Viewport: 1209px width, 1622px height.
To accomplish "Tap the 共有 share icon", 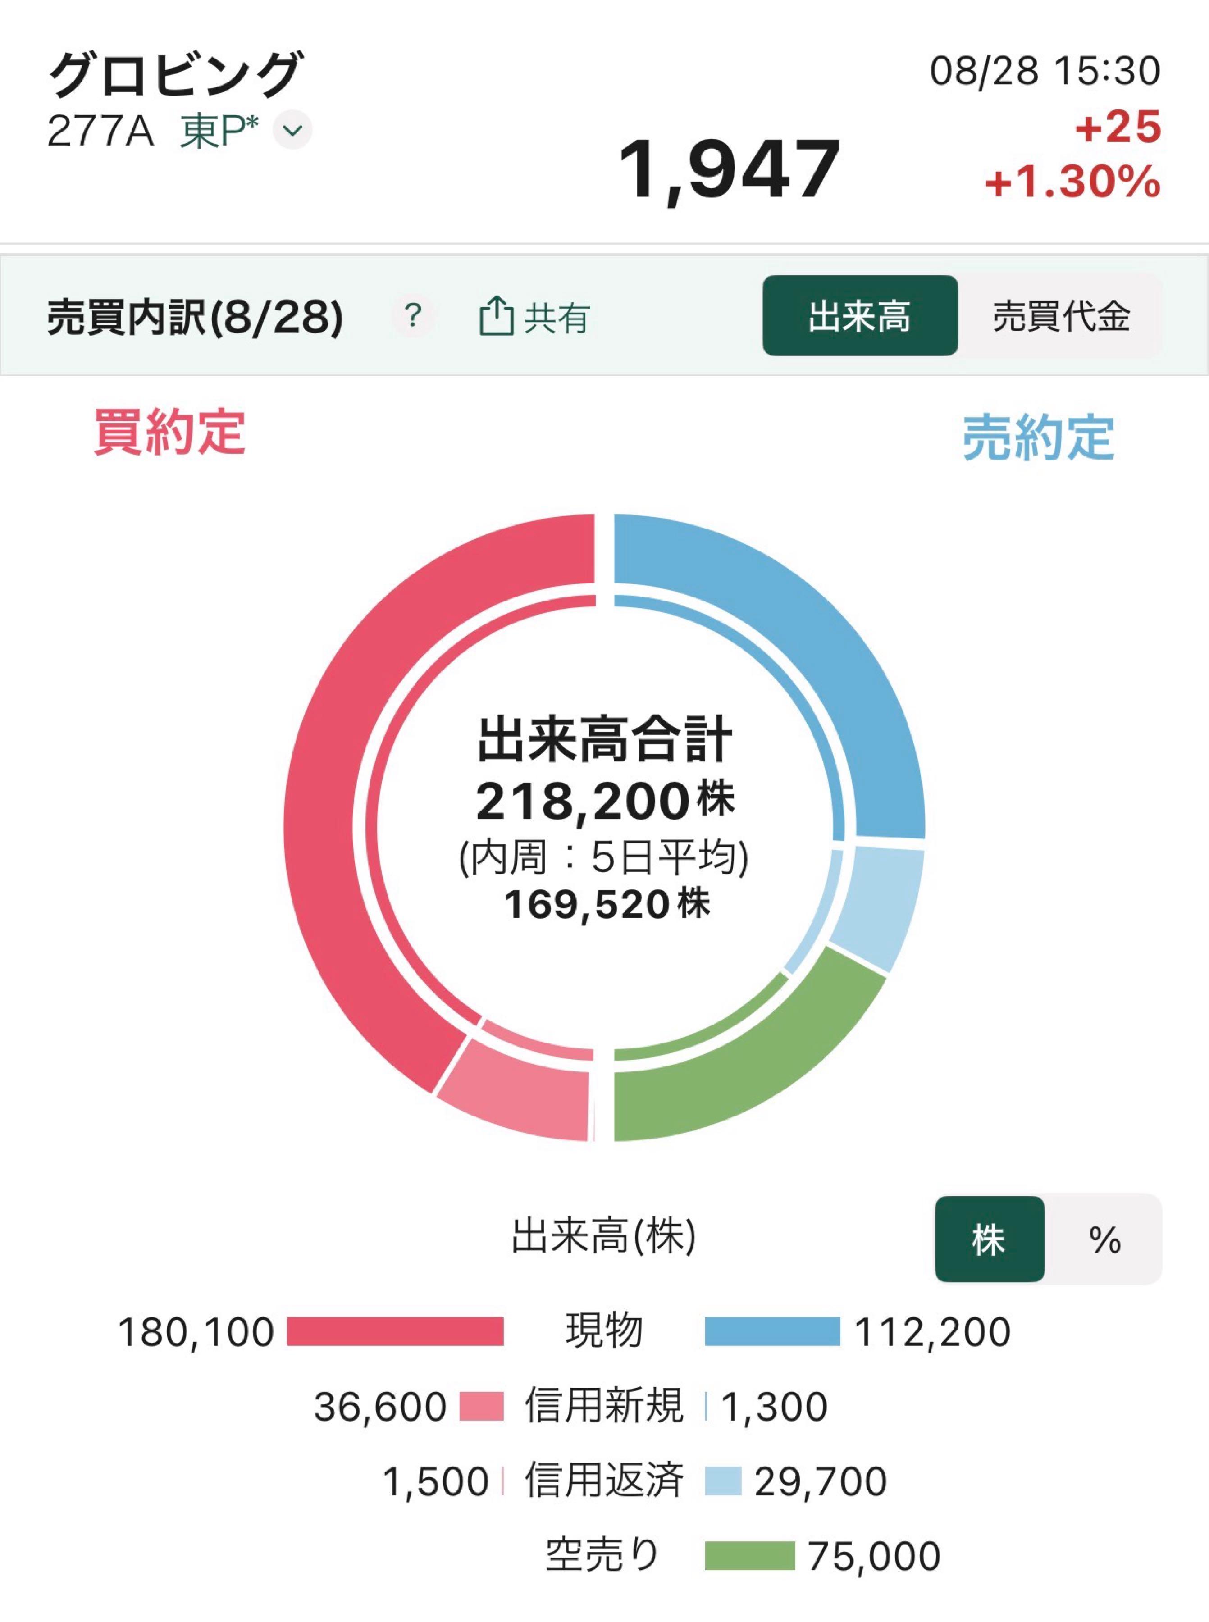I will [x=534, y=317].
